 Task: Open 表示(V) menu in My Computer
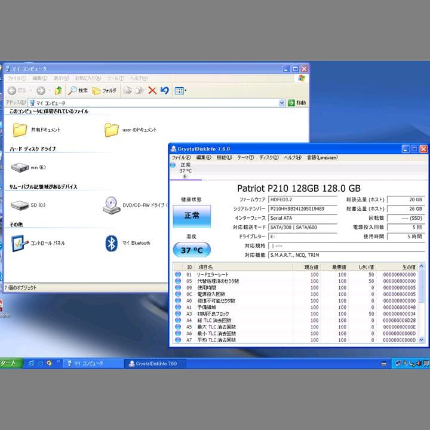coord(61,78)
